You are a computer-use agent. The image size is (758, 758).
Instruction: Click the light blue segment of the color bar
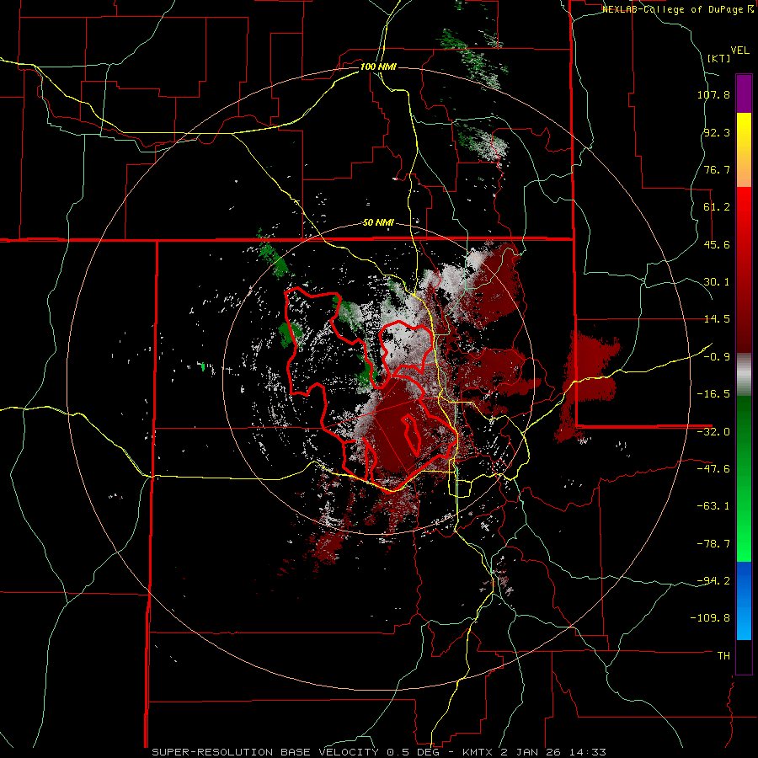pos(744,601)
